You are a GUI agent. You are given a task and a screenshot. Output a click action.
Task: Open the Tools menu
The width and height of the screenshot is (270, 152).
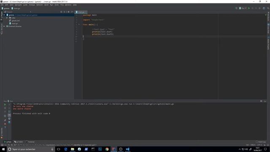point(57,5)
